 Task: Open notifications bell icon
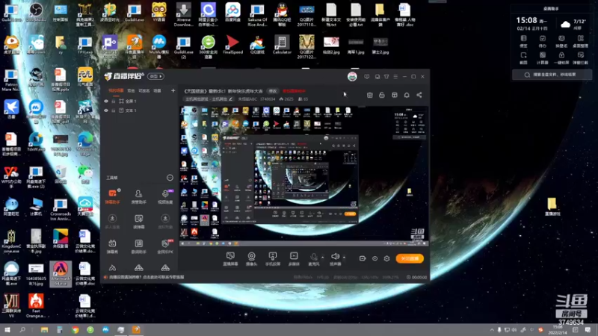(x=407, y=95)
